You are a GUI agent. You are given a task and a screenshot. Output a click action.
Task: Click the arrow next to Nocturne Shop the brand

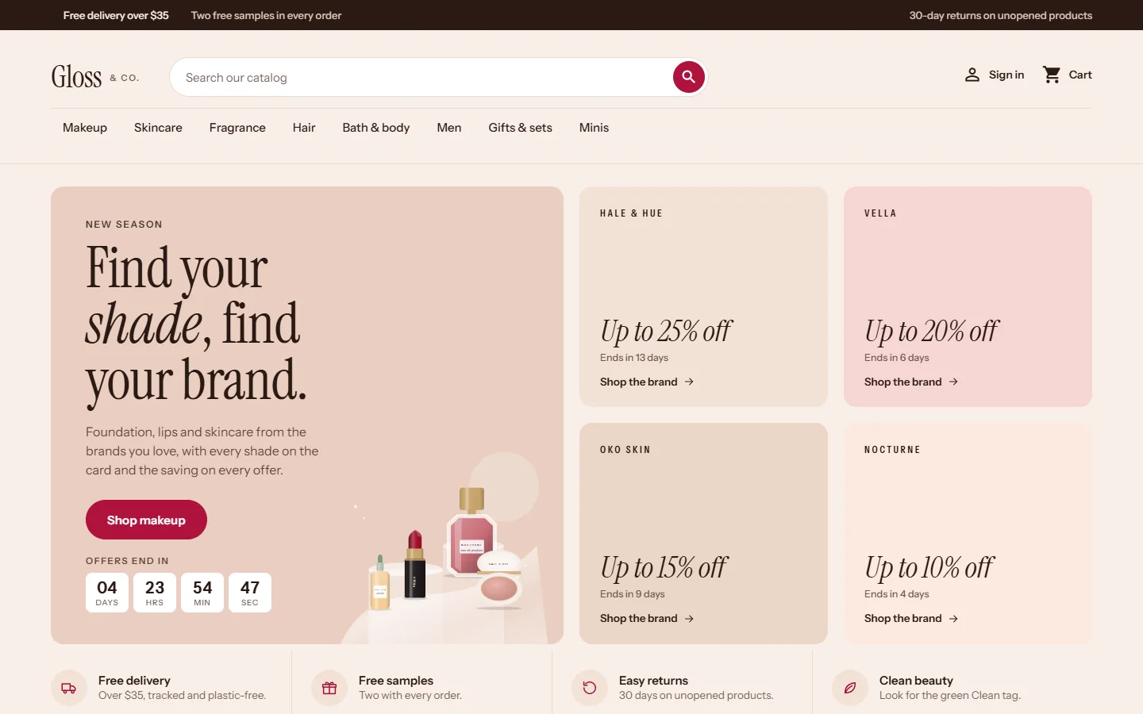953,618
